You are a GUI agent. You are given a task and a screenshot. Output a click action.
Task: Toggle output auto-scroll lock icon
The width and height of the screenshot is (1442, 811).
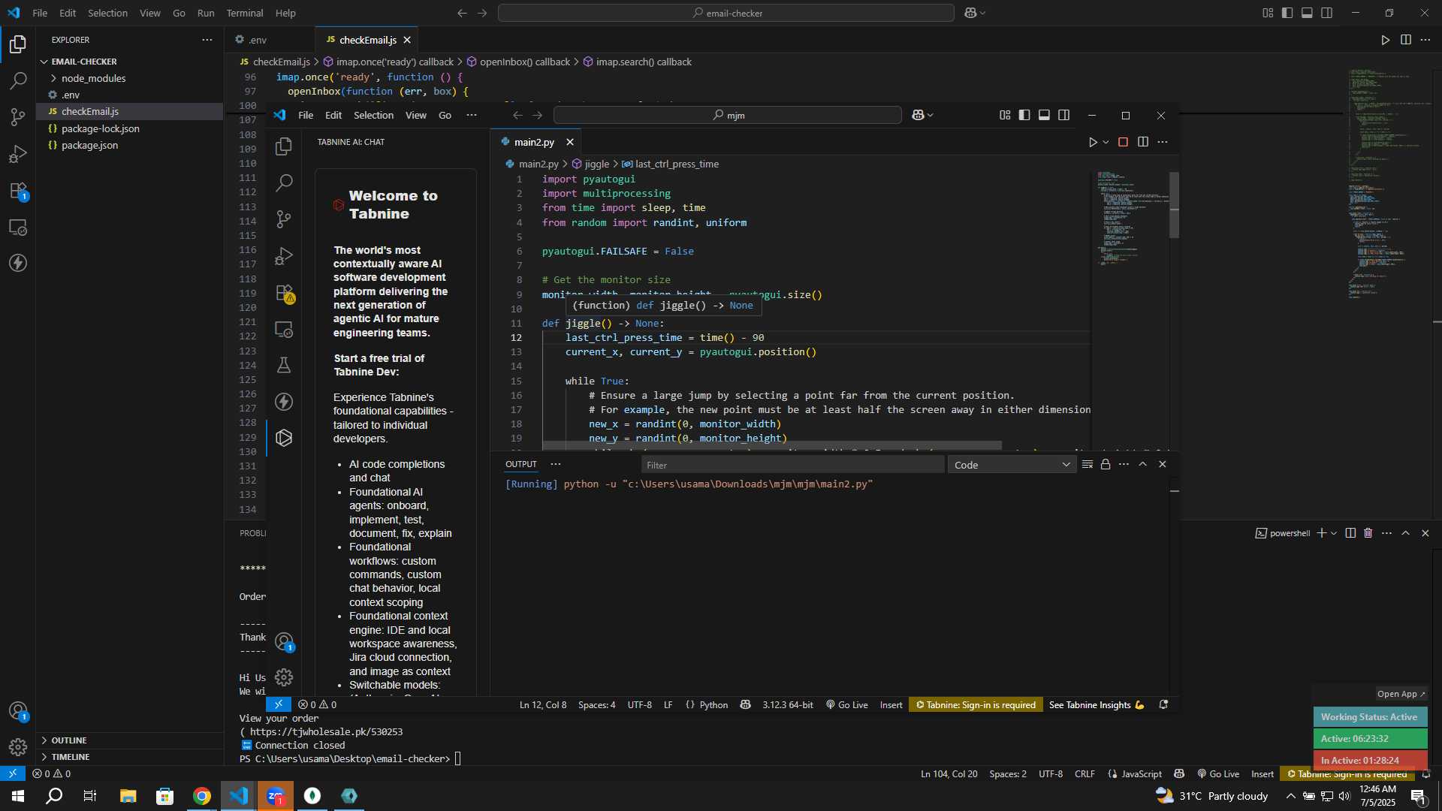point(1106,464)
